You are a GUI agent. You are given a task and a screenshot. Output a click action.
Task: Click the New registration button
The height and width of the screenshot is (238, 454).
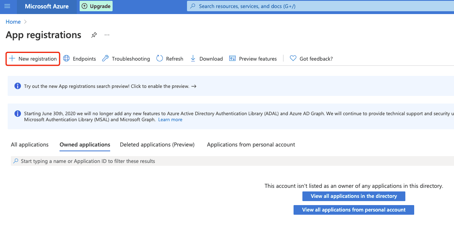(33, 59)
